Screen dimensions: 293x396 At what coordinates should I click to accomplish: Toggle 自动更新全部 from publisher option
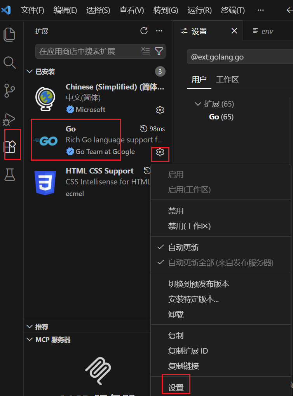221,263
